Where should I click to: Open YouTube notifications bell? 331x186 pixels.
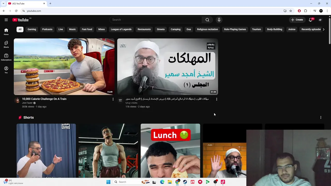coord(311,20)
